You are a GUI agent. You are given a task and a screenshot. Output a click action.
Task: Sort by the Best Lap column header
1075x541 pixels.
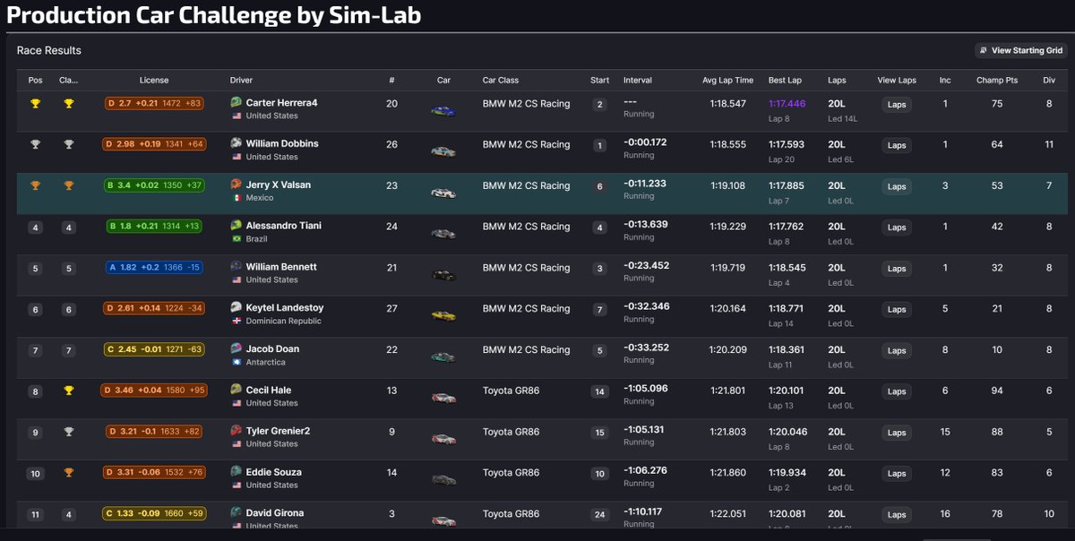coord(785,80)
